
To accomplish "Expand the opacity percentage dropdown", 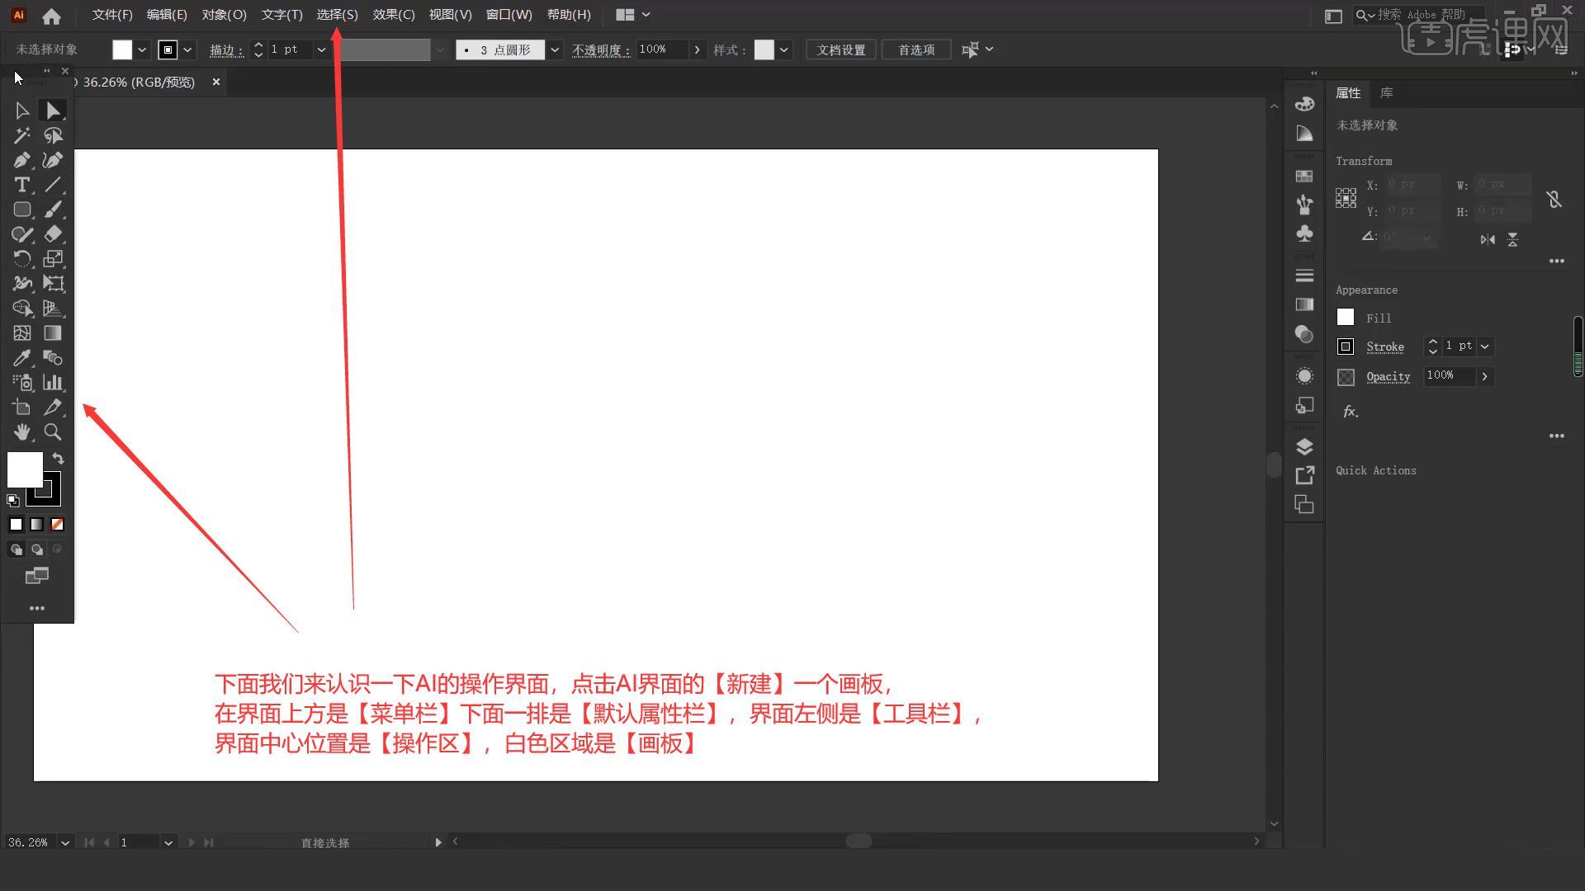I will click(697, 49).
